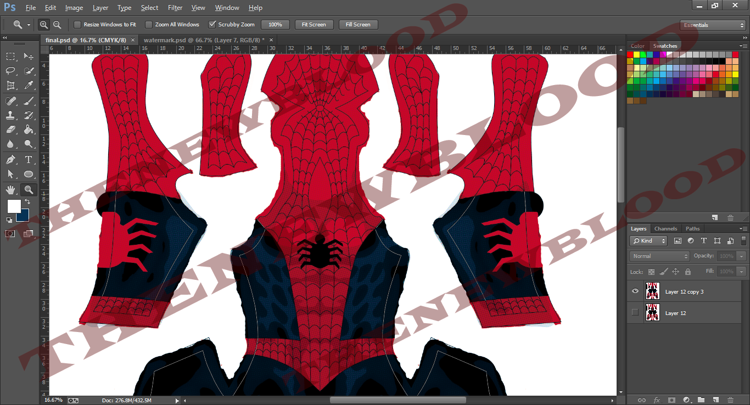Toggle lock transparent pixels
This screenshot has width=750, height=405.
tap(651, 272)
